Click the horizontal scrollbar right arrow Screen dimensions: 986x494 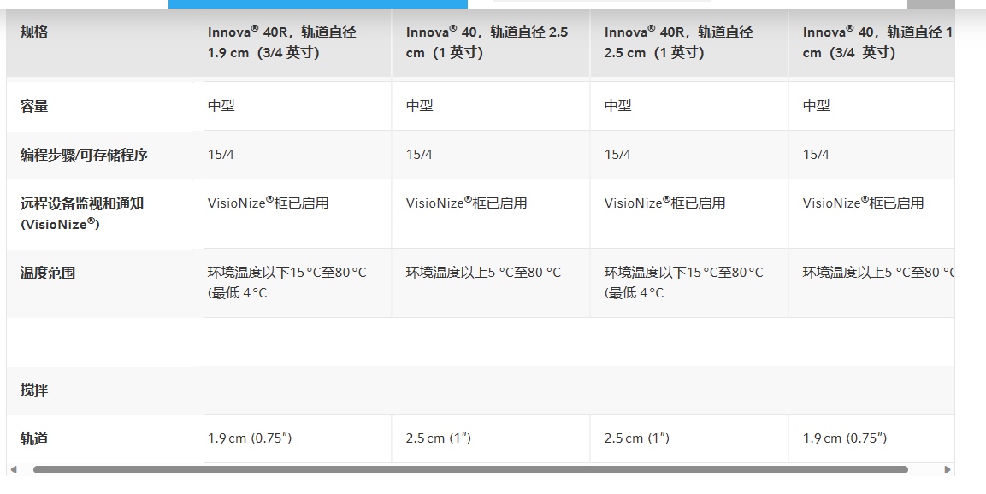948,469
